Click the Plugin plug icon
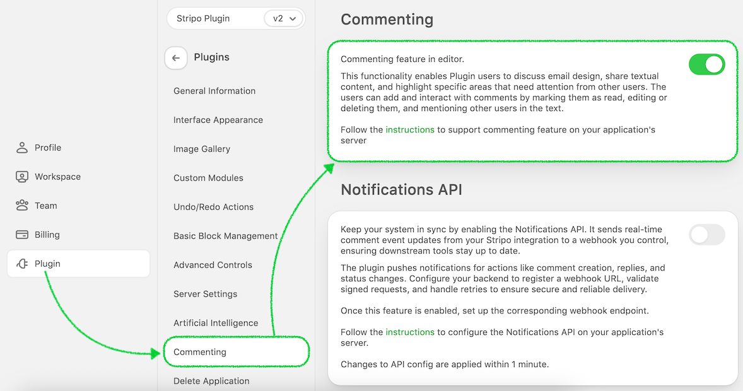 click(22, 264)
